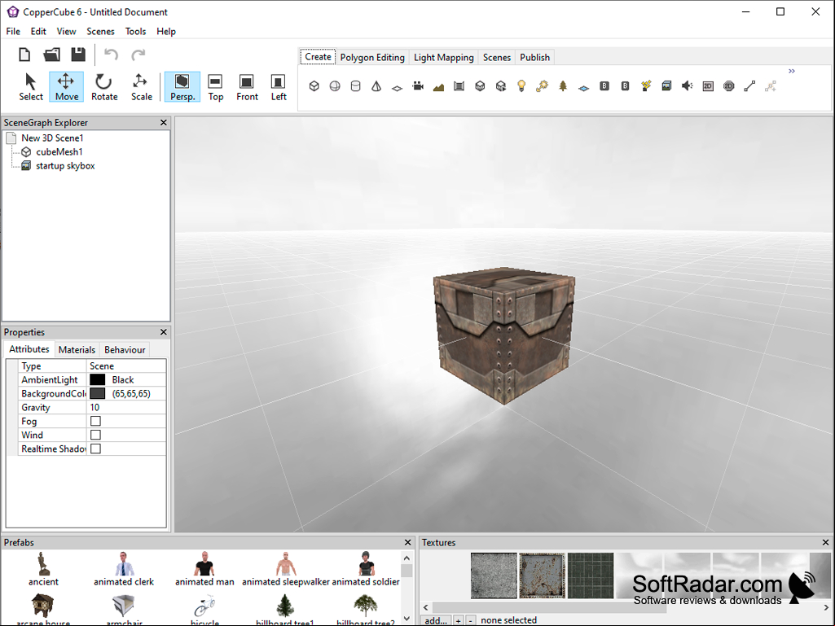Click the plus button in the Textures panel
The width and height of the screenshot is (835, 626).
click(458, 620)
